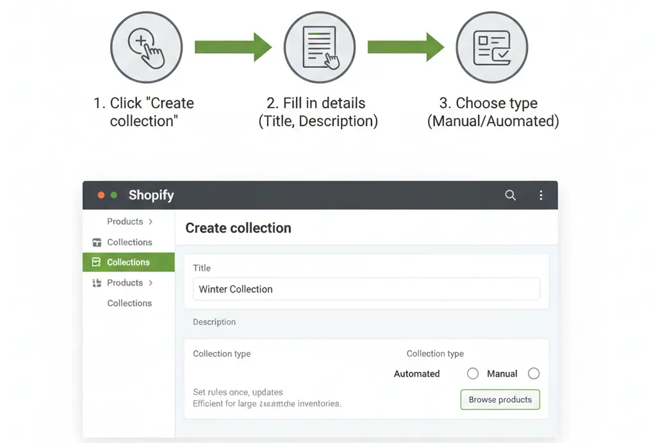Click the Create collection heading
The height and width of the screenshot is (443, 656).
(238, 228)
